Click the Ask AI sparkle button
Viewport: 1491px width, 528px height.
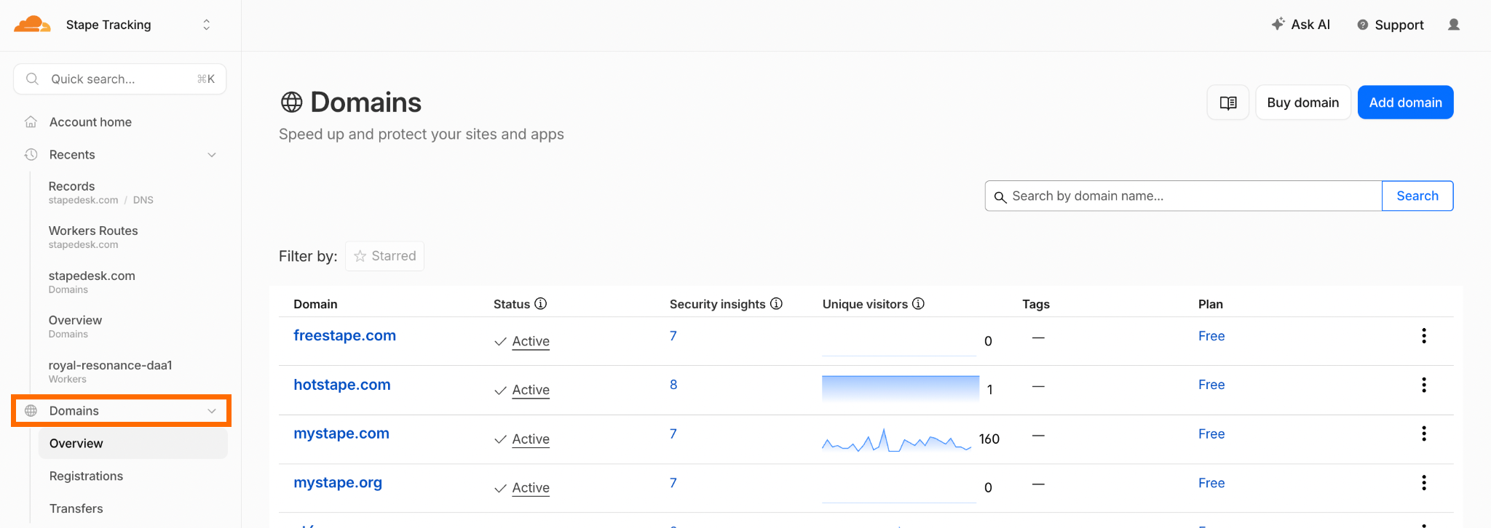pos(1300,25)
